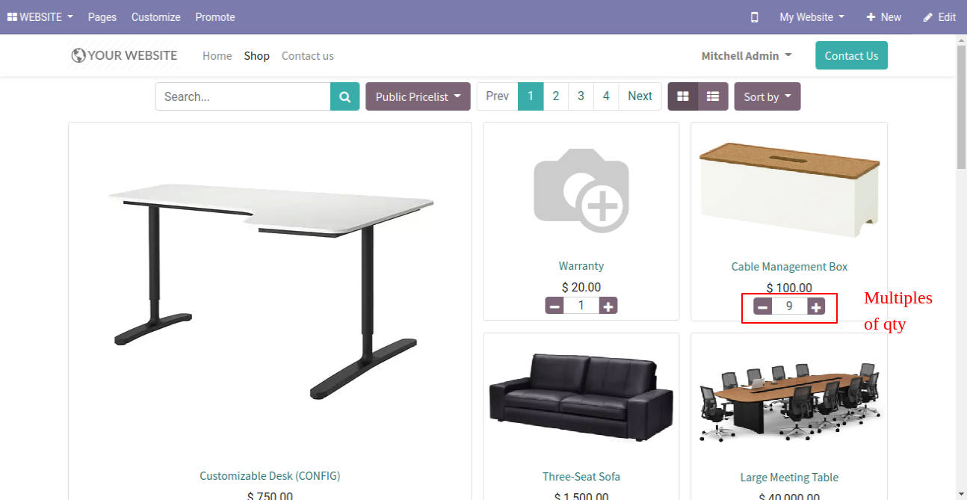Open the Customize menu

tap(156, 17)
